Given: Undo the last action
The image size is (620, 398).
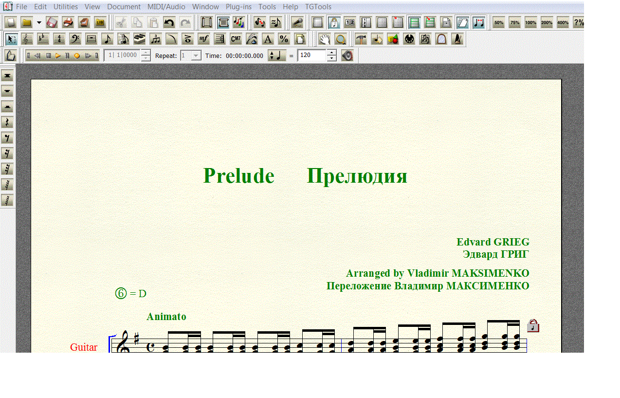Looking at the screenshot, I should (169, 22).
